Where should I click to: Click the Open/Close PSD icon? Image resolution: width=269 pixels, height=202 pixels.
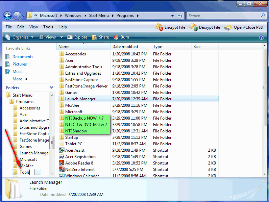point(228,28)
